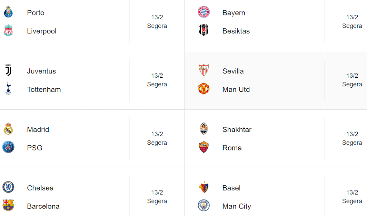
Task: Select the Liverpool liver bird crest
Action: 8,31
